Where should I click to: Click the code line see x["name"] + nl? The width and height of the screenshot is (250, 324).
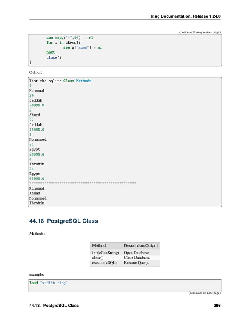tap(83, 48)
